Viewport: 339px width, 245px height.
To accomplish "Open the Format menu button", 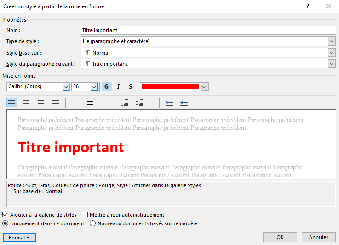I will tap(19, 238).
